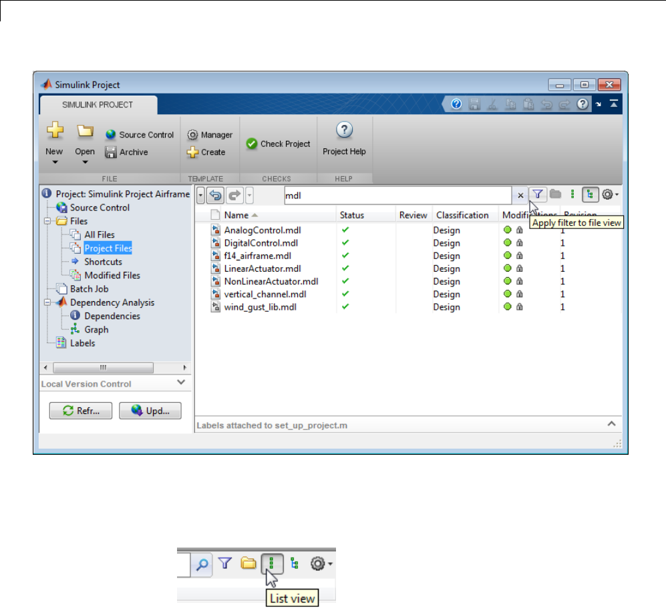Screen dimensions: 666x611
Task: Open Source Control from the ribbon
Action: pos(140,135)
